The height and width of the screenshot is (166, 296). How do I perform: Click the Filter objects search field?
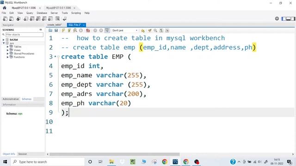pyautogui.click(x=25, y=35)
